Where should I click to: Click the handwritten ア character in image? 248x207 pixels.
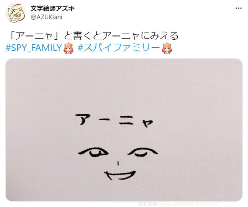83,119
